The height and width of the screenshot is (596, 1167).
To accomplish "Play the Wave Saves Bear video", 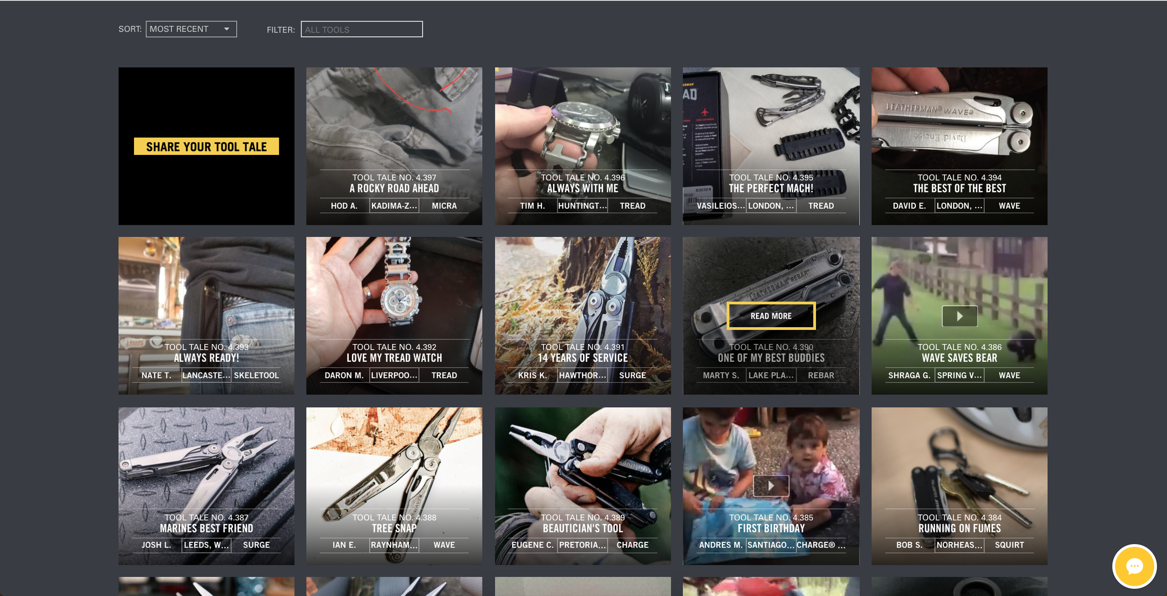I will pos(959,316).
